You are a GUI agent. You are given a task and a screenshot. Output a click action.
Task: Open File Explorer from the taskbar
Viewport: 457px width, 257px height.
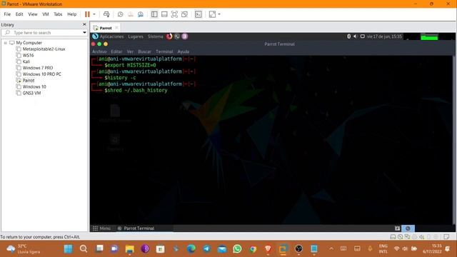[x=130, y=249]
